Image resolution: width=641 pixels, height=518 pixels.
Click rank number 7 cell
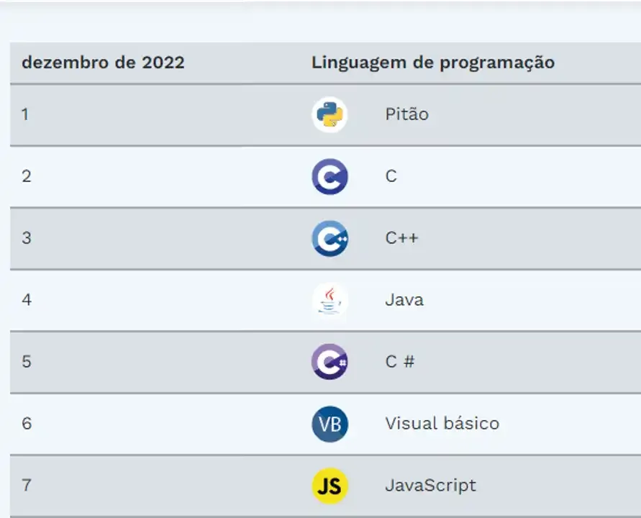(x=26, y=486)
